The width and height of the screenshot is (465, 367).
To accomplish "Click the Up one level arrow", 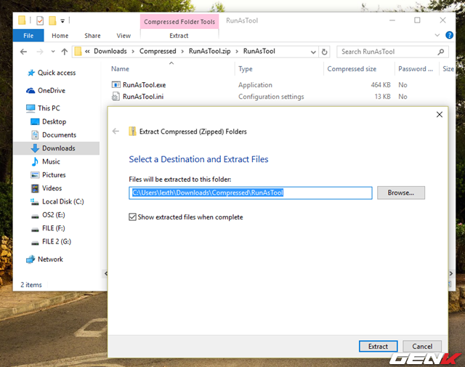I will click(x=65, y=52).
